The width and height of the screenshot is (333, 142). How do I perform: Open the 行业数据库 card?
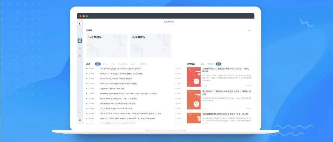tap(107, 45)
